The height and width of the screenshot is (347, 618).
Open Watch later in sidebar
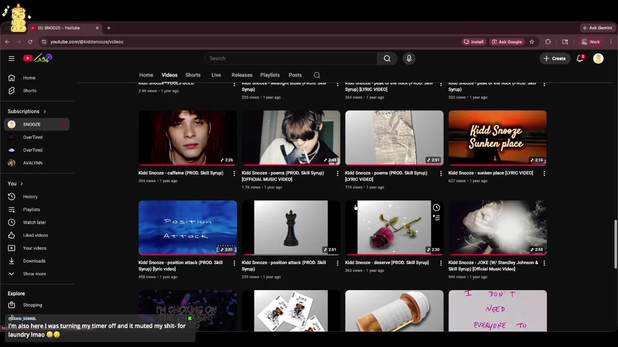(37, 222)
